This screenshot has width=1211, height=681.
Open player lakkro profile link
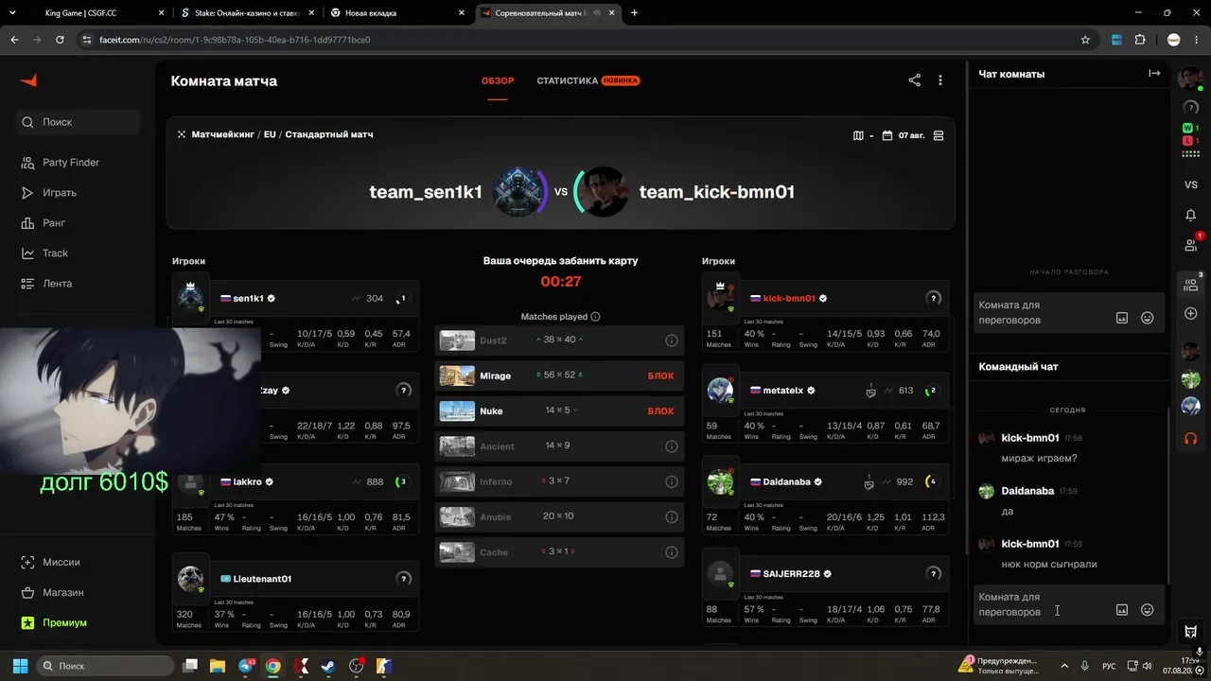point(247,481)
